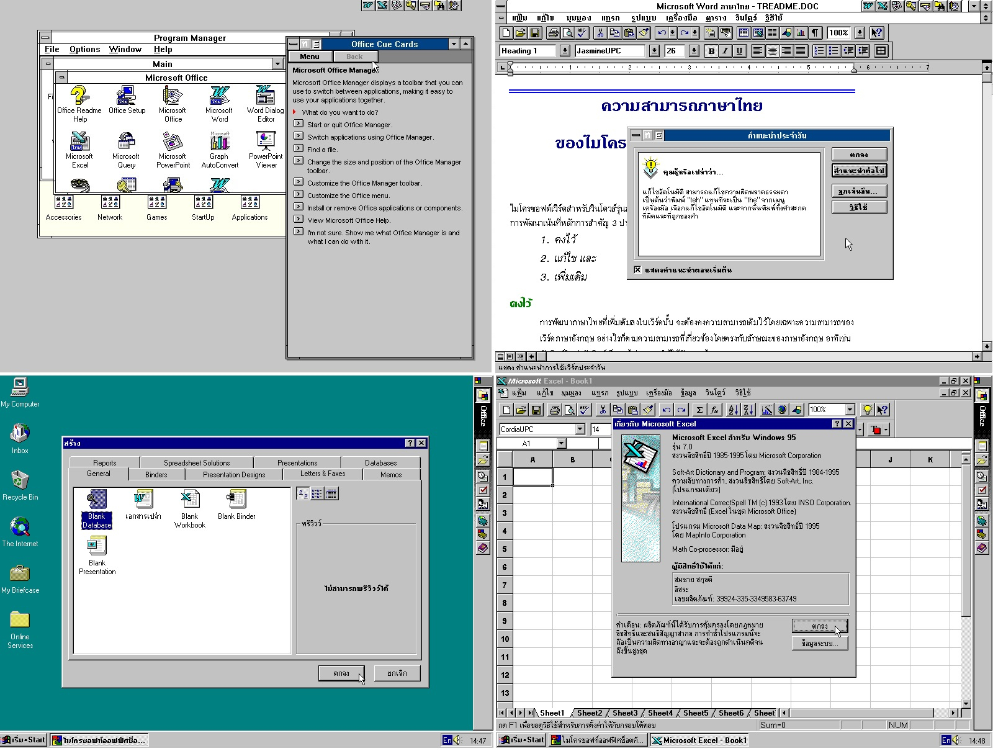993x751 pixels.
Task: Click Format Painter icon in Word toolbar
Action: (x=644, y=33)
